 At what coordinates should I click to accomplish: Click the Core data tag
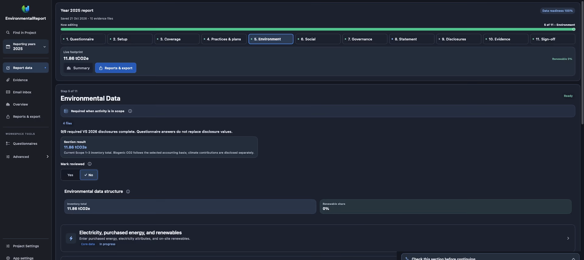pyautogui.click(x=88, y=244)
